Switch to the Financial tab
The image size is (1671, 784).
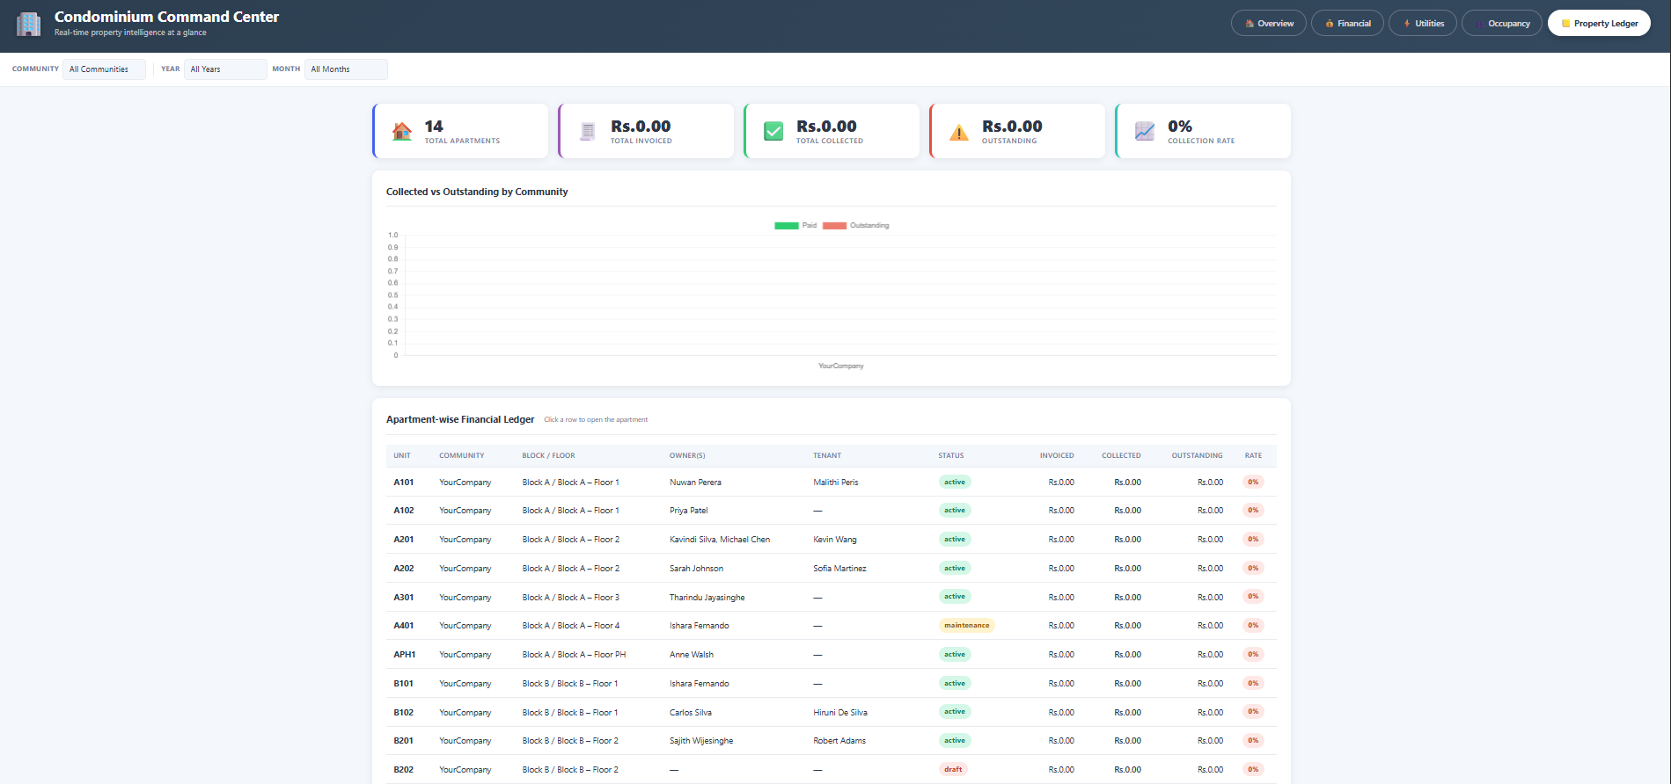1347,24
